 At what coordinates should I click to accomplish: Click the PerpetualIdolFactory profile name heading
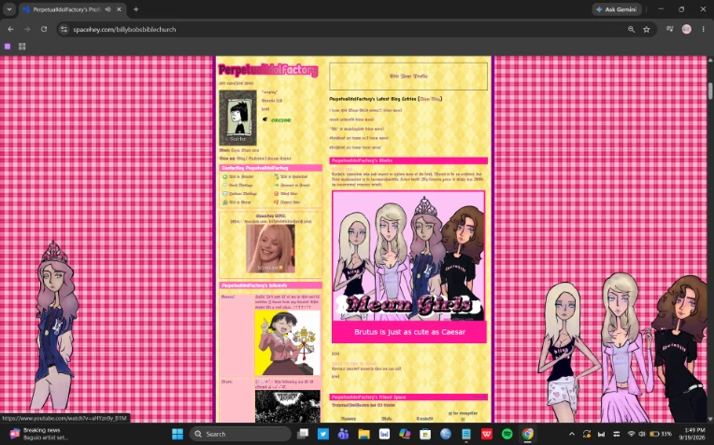267,70
